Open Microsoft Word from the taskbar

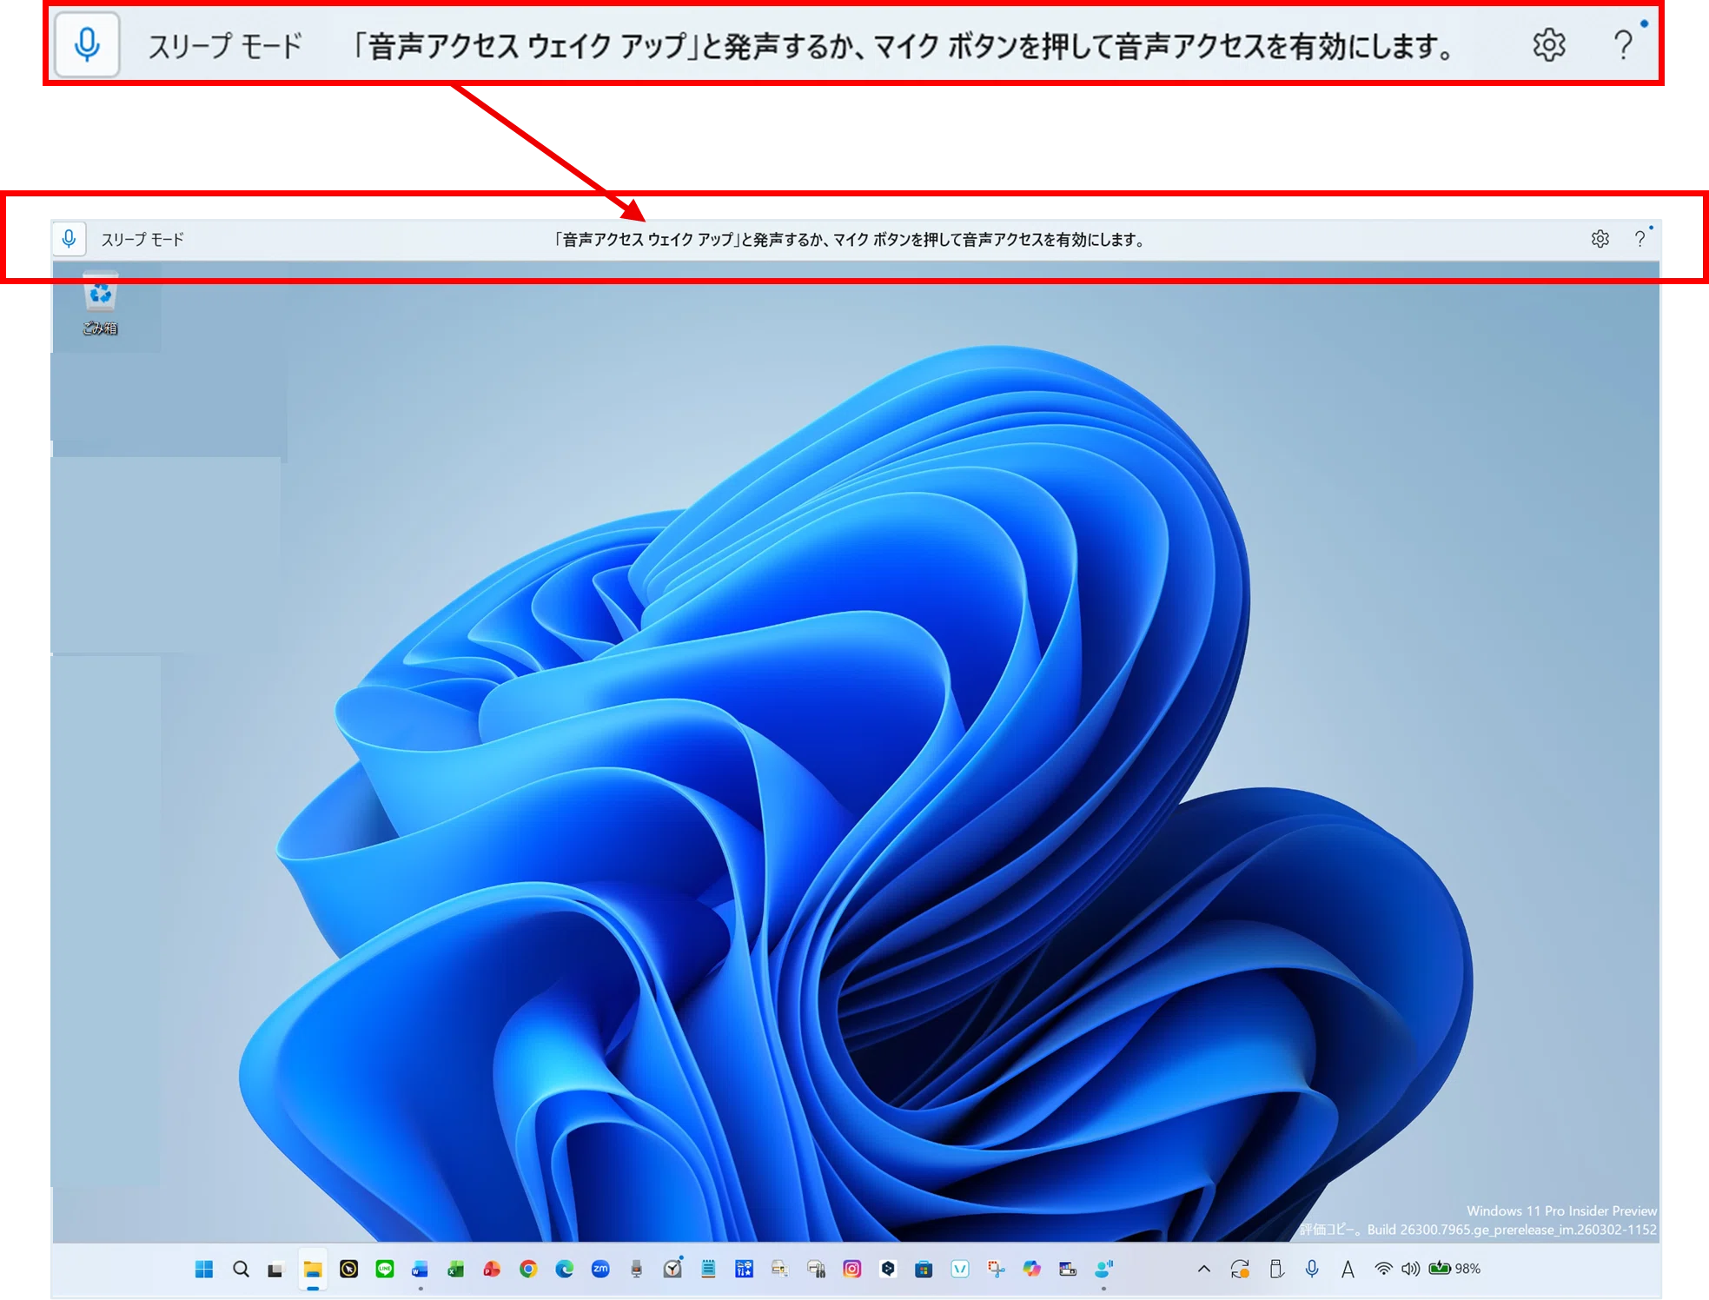click(x=421, y=1269)
